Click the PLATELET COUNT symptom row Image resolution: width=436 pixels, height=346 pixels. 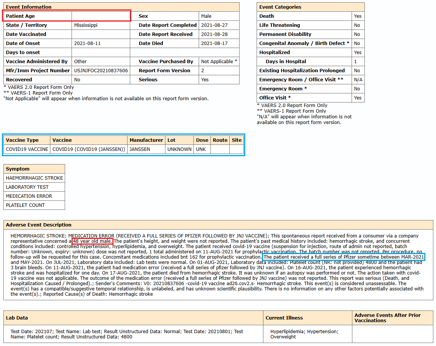point(25,205)
